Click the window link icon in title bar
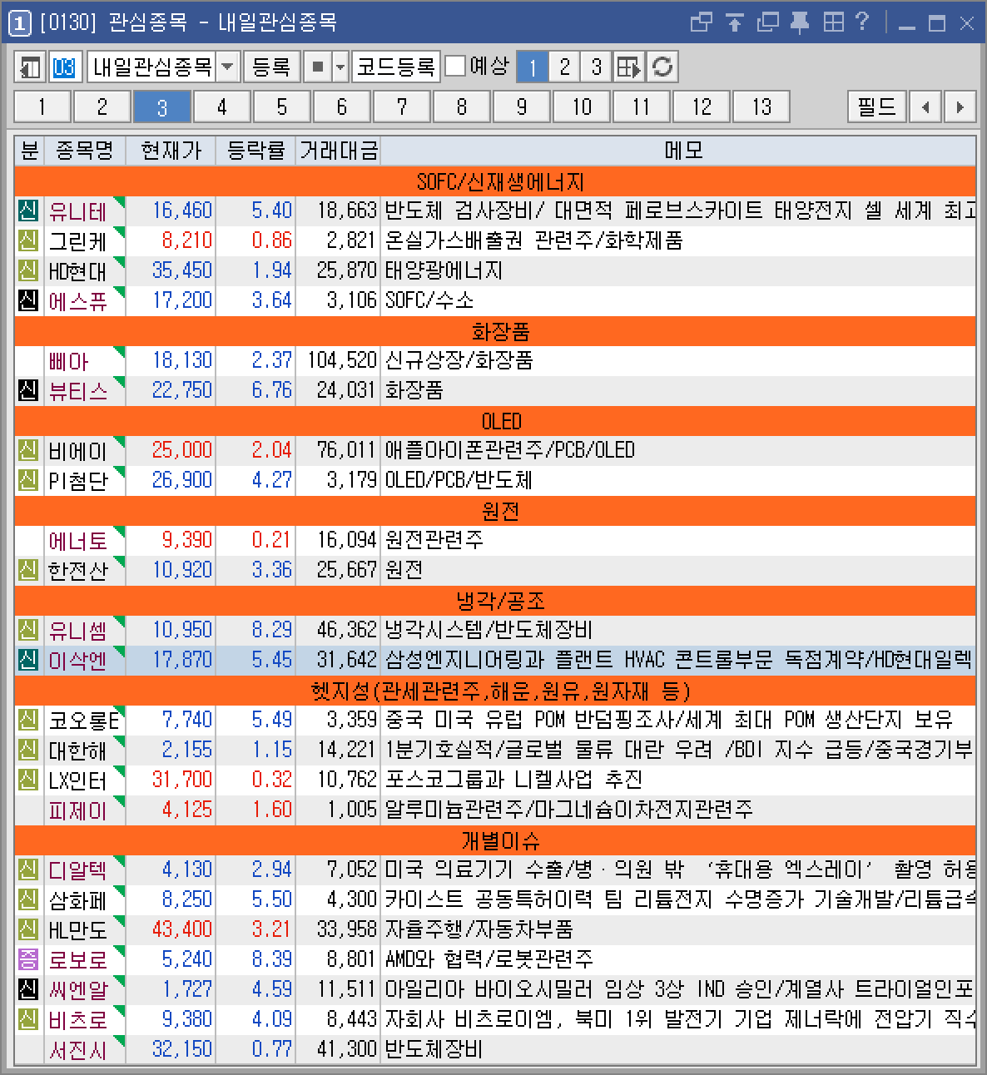Image resolution: width=987 pixels, height=1075 pixels. click(x=702, y=22)
